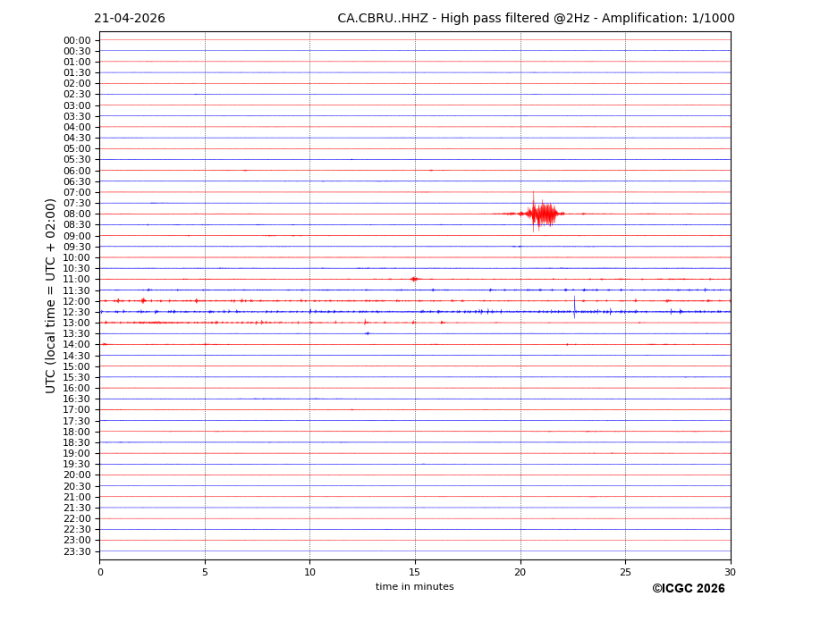Image resolution: width=829 pixels, height=622 pixels.
Task: Select the 23:30 time label
Action: tap(77, 551)
